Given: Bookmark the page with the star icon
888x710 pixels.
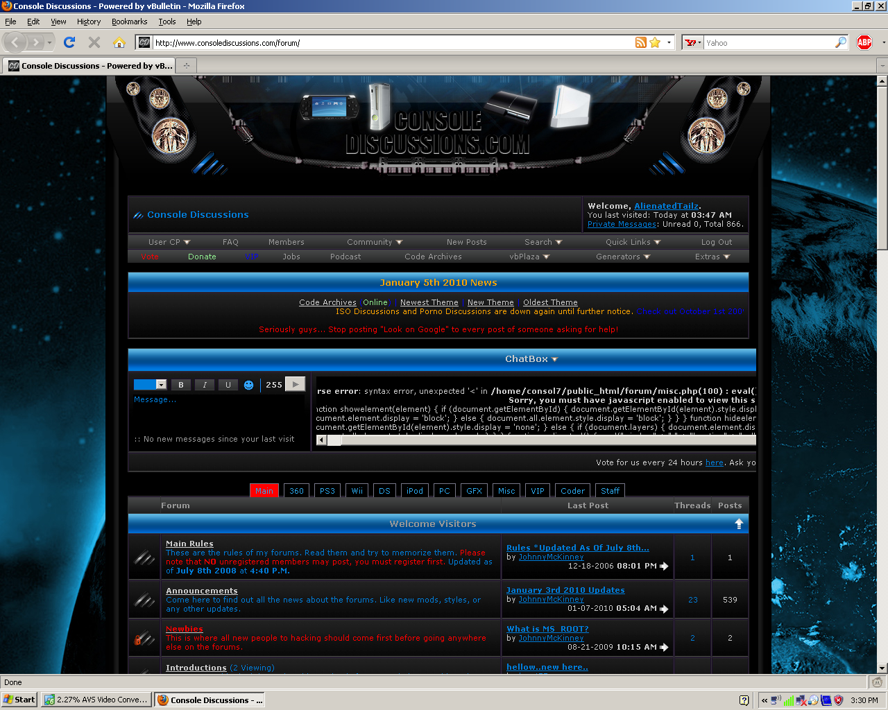Looking at the screenshot, I should pos(655,42).
